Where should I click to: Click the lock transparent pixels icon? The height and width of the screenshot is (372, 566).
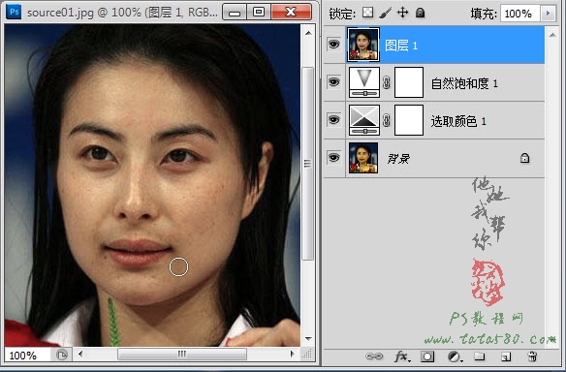tap(367, 13)
